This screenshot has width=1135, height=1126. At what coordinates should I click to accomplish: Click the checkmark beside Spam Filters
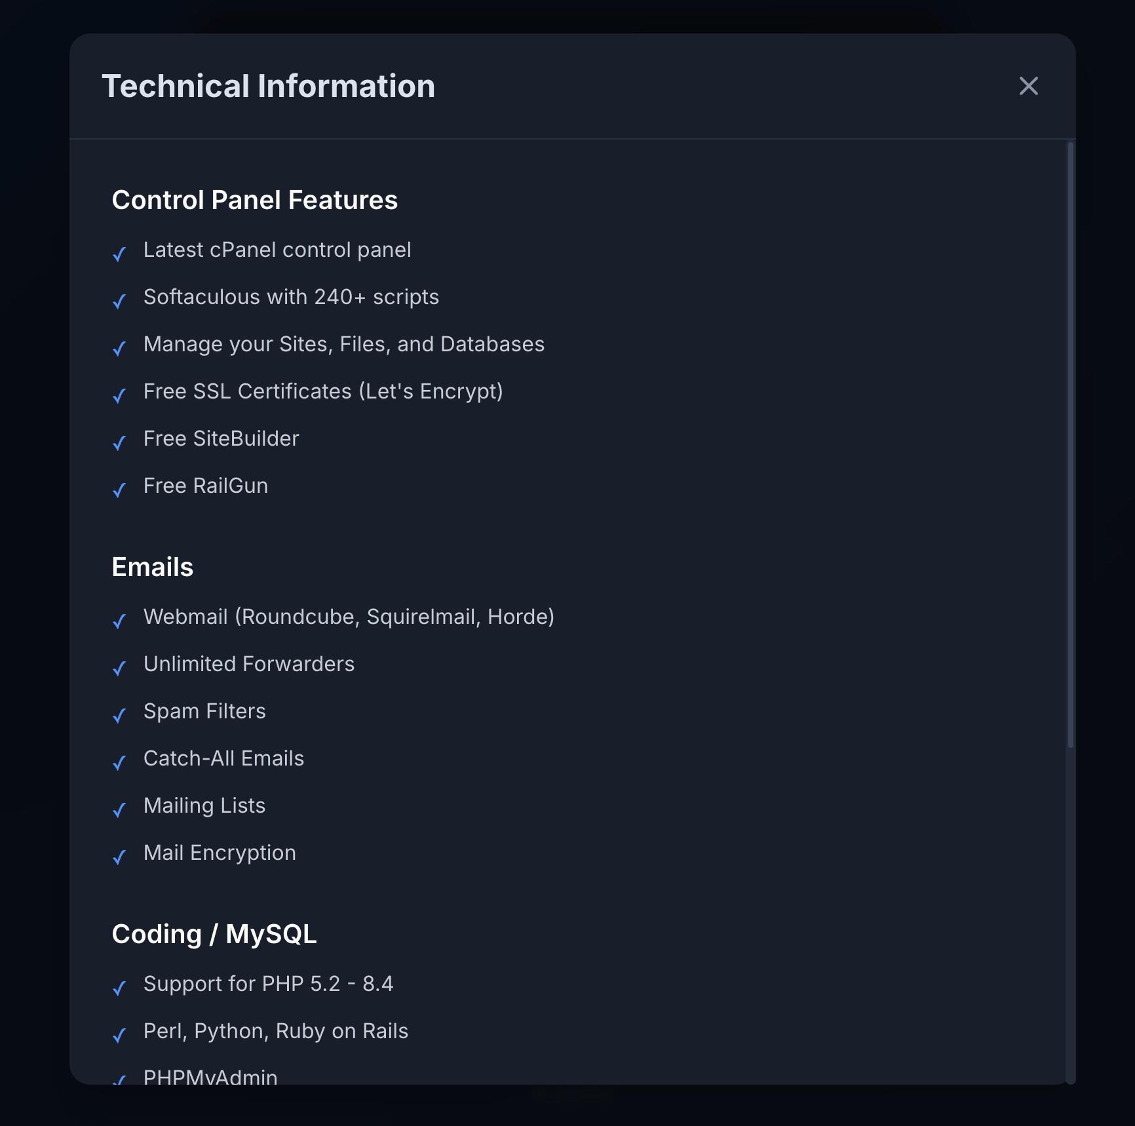(119, 715)
